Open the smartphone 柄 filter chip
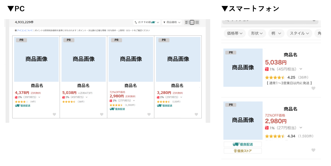Image resolution: width=331 pixels, height=166 pixels. click(x=276, y=33)
